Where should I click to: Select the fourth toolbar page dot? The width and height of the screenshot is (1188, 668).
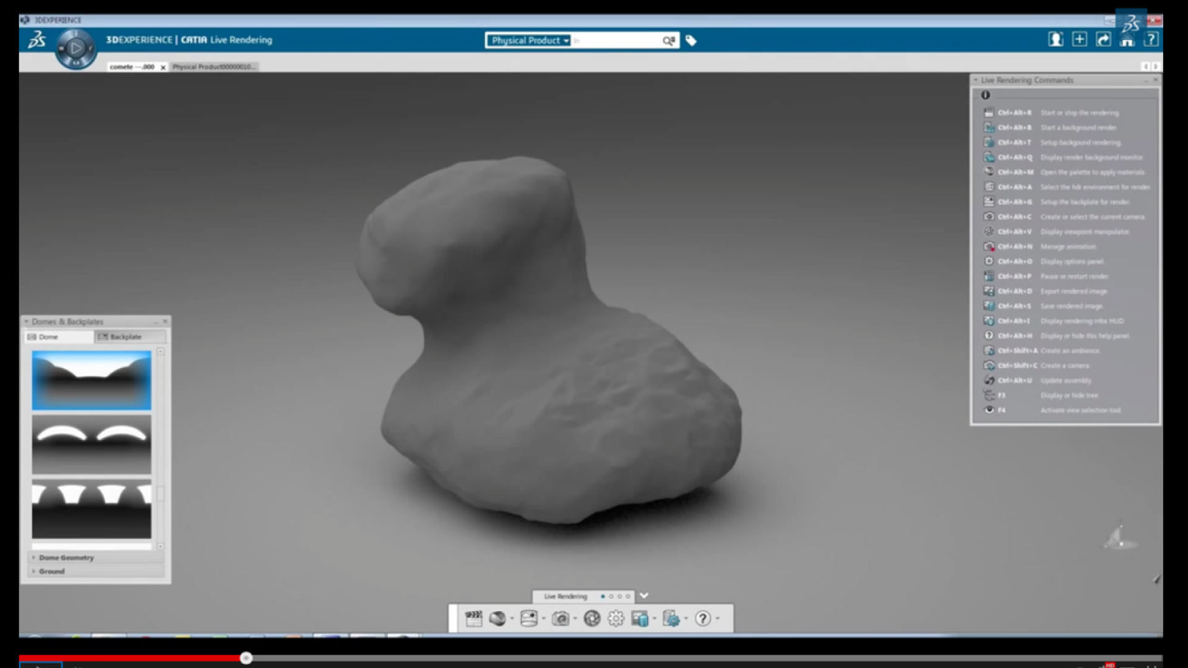tap(628, 596)
